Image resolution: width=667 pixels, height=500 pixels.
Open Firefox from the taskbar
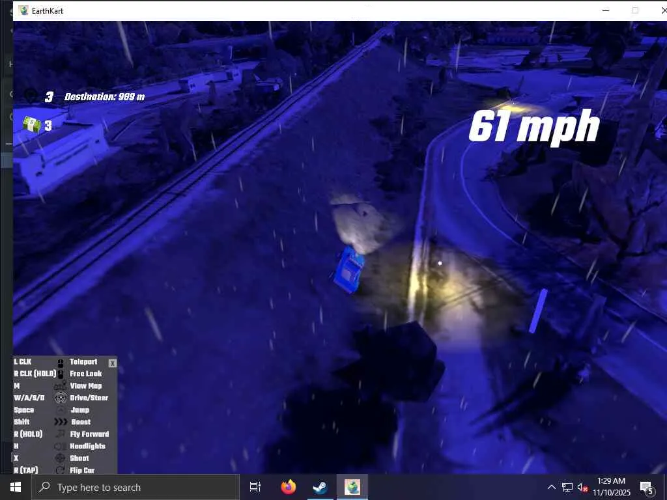[x=289, y=487]
